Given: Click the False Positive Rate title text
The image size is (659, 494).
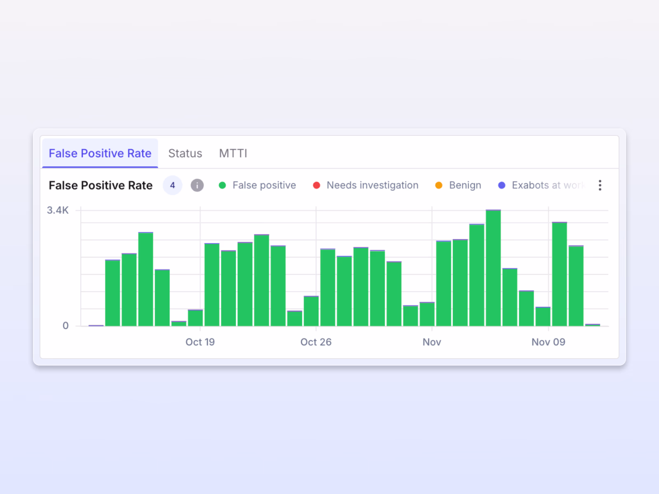Looking at the screenshot, I should (x=100, y=185).
